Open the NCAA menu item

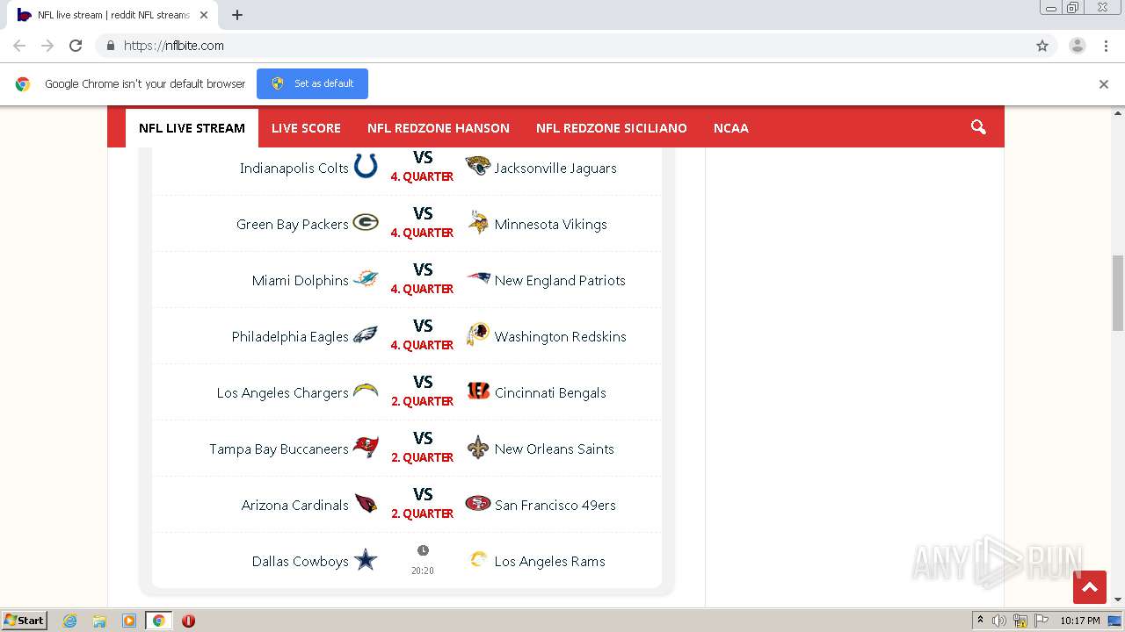[x=731, y=128]
